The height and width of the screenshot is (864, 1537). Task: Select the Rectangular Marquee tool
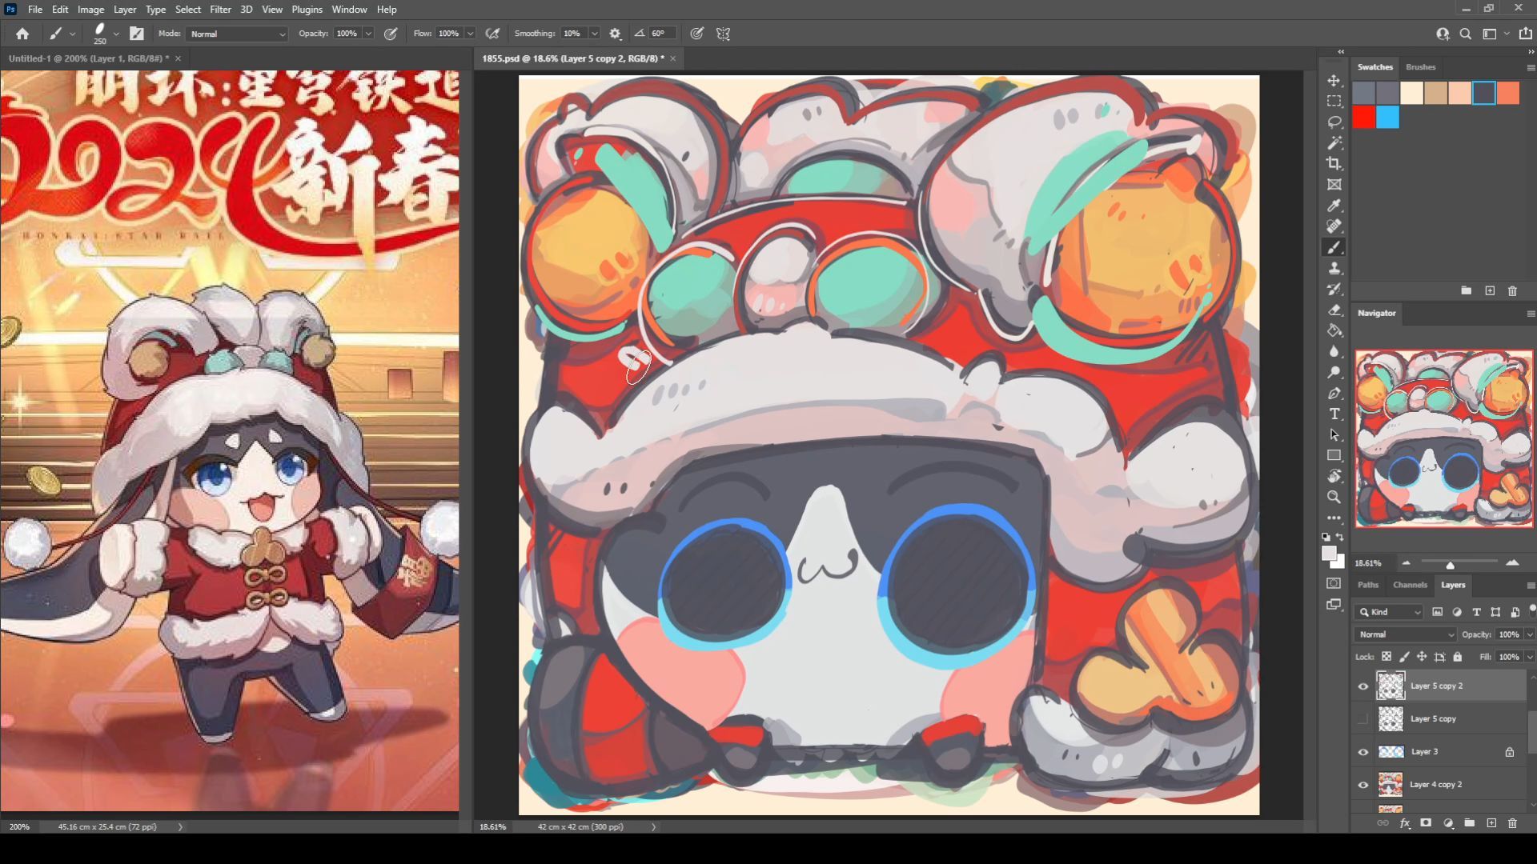1334,102
